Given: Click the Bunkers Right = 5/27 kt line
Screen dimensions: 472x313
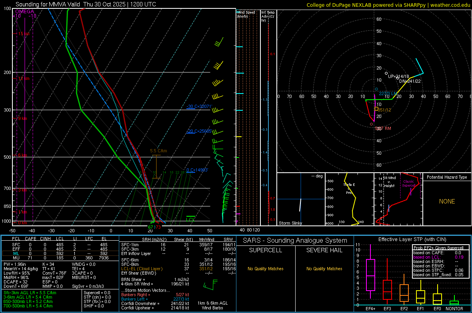Looking at the screenshot, I should (155, 295).
